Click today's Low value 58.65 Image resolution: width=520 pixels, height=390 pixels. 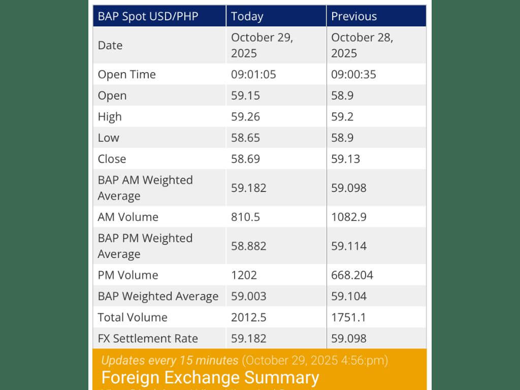click(245, 138)
